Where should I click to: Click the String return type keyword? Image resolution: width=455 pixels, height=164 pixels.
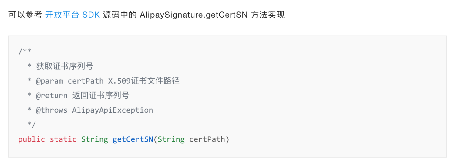pos(95,139)
